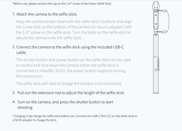Screen dimensions: 182x131
Task: Click 'The shutter button and power button' paragraph
Action: click(73, 68)
